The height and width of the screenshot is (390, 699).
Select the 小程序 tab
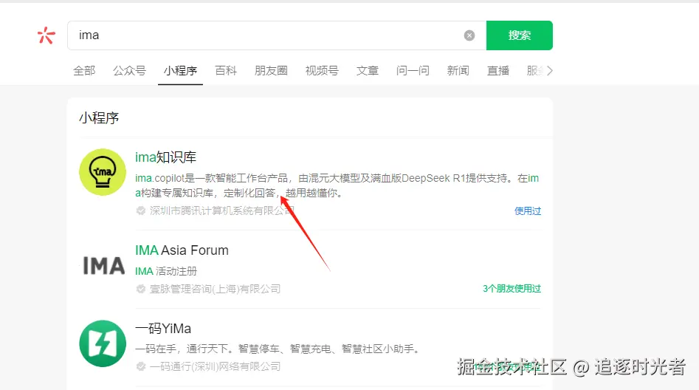[x=180, y=70]
